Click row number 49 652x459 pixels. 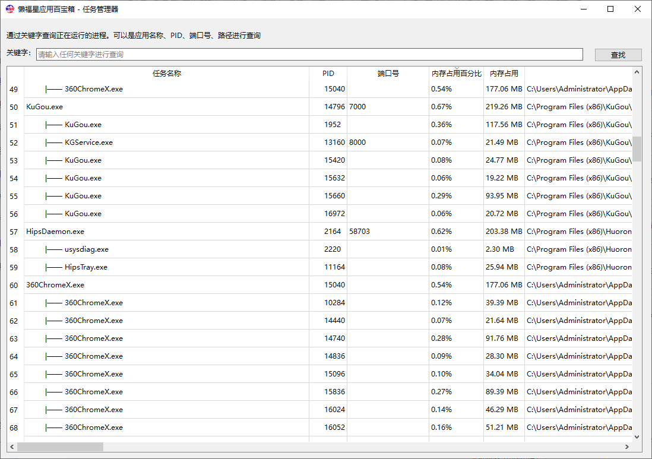14,90
